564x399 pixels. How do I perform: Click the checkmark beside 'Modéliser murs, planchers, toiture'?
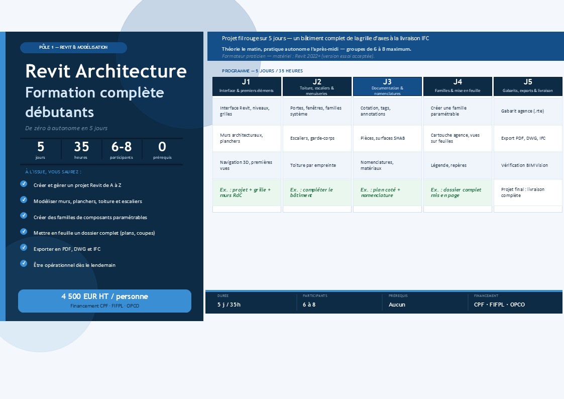pyautogui.click(x=24, y=199)
